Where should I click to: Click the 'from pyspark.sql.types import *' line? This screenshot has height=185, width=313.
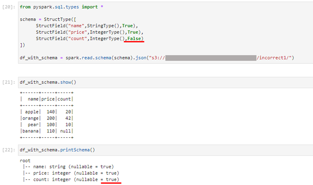coord(61,7)
